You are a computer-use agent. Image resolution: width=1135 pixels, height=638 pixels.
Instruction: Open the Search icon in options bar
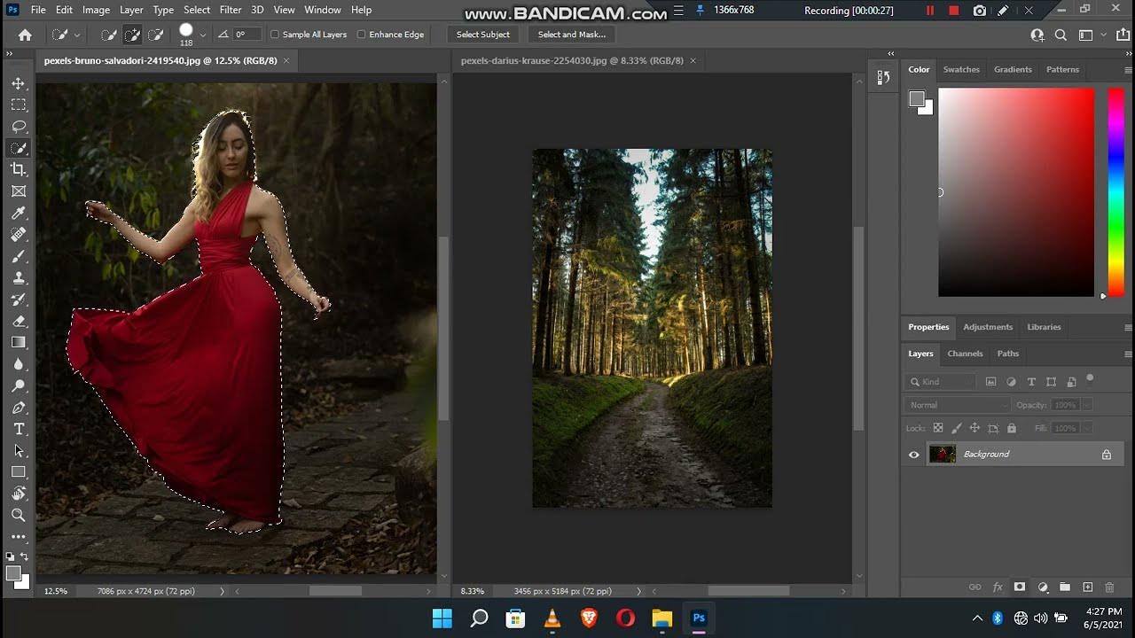click(x=1061, y=35)
